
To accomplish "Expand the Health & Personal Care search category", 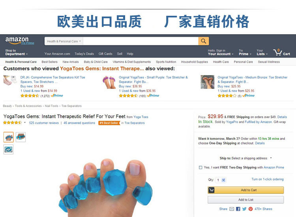I will tap(64, 41).
